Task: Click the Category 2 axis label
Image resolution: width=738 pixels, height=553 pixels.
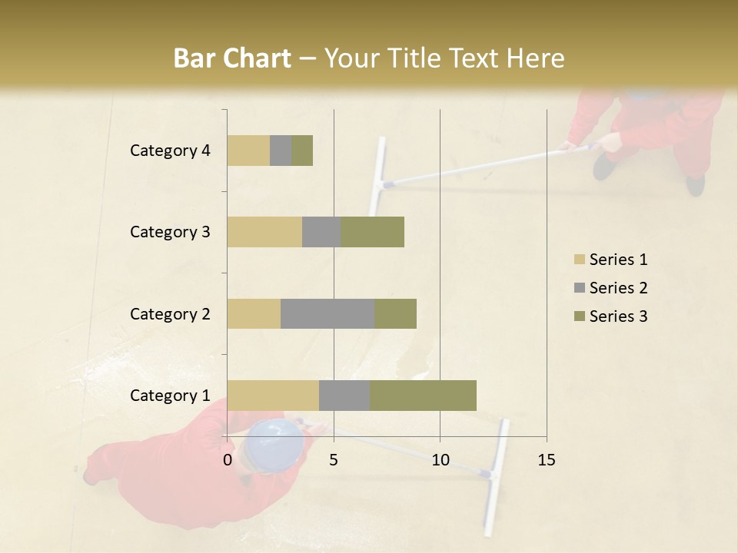Action: [170, 314]
